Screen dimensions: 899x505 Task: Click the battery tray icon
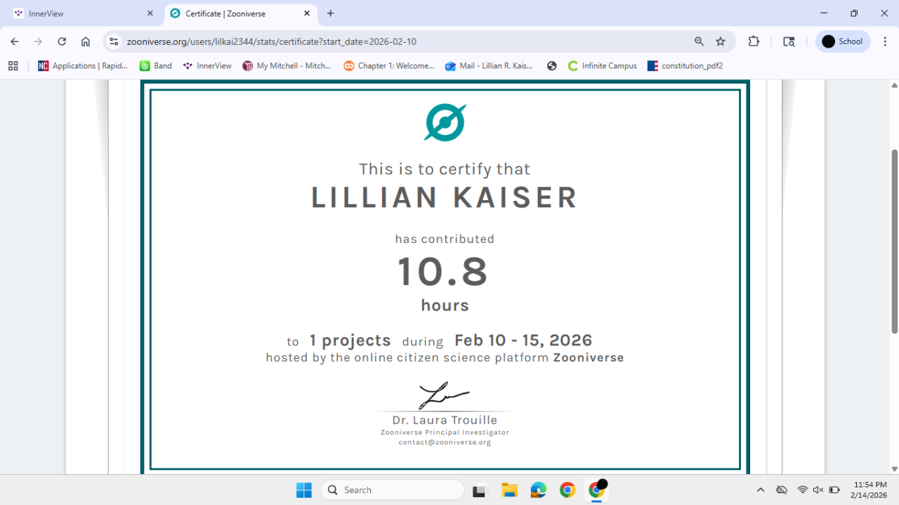[x=834, y=490]
